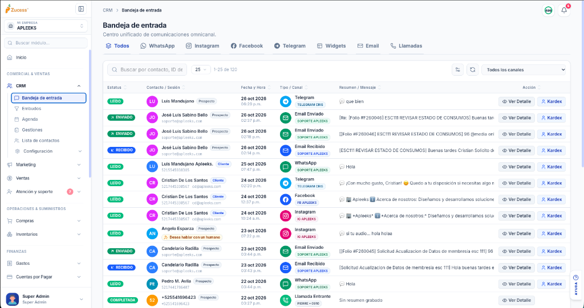
Task: Switch to the Llamadas tab
Action: (406, 46)
